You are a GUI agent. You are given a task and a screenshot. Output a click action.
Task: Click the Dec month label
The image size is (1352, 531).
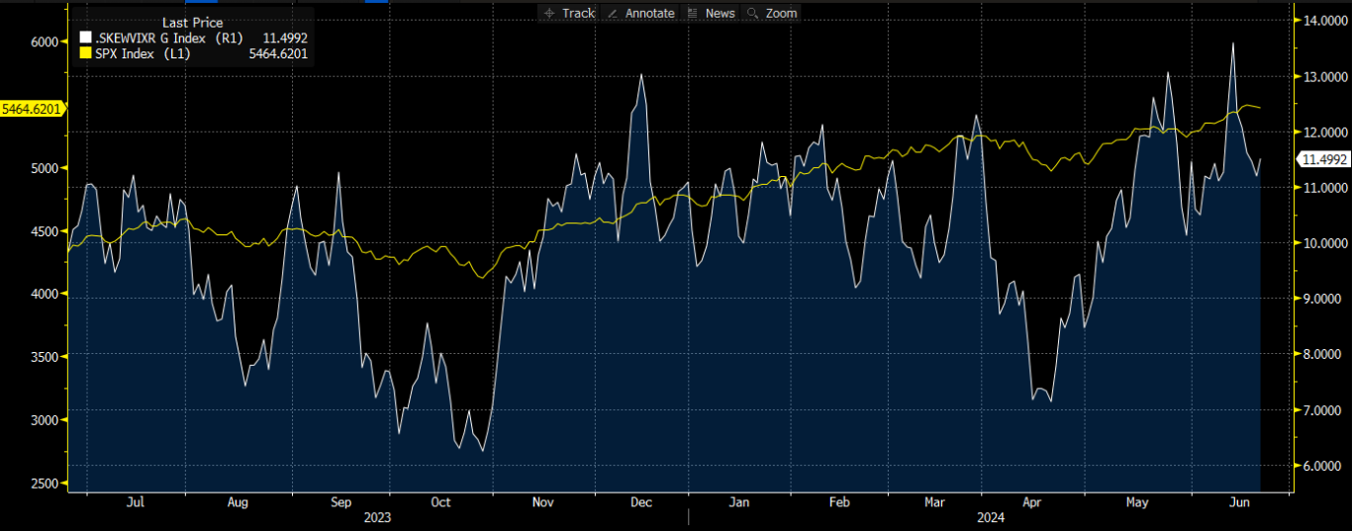click(641, 502)
